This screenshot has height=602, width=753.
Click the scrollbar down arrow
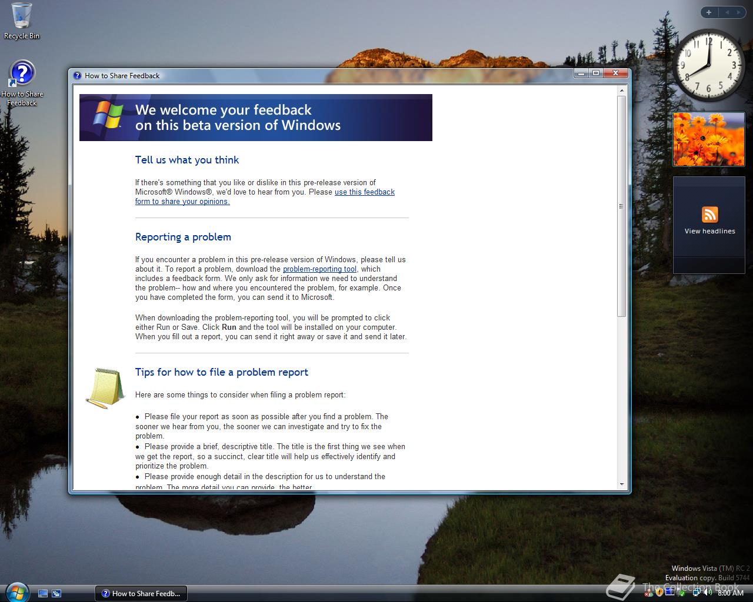click(622, 484)
